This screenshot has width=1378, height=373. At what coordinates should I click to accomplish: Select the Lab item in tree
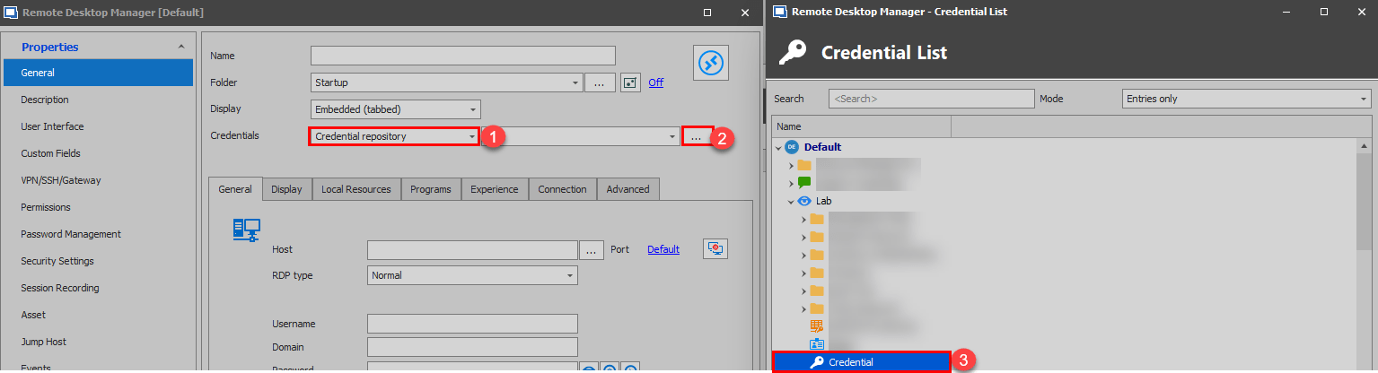click(823, 201)
